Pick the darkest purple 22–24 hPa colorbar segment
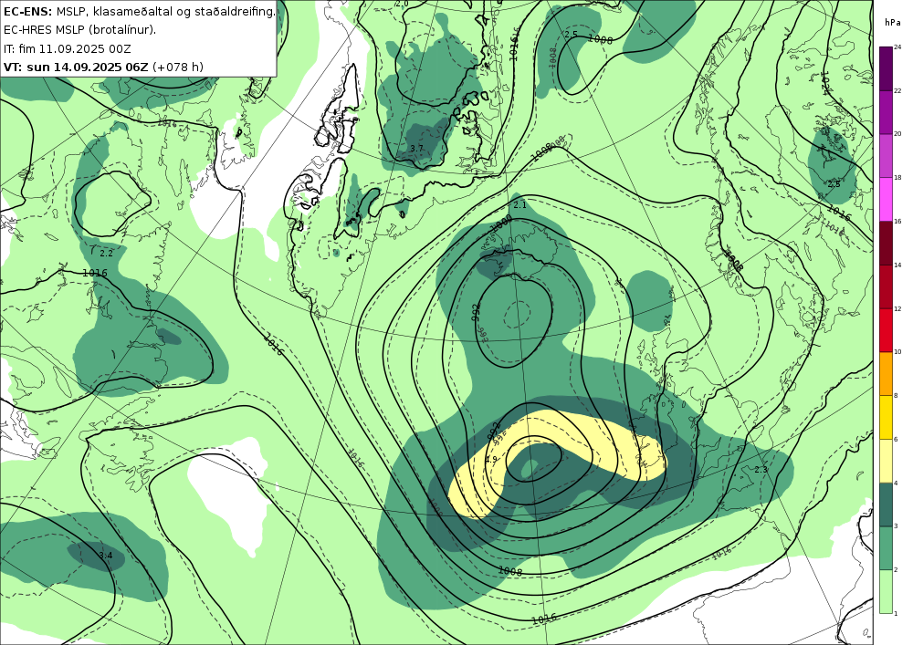The width and height of the screenshot is (913, 645). tap(886, 68)
